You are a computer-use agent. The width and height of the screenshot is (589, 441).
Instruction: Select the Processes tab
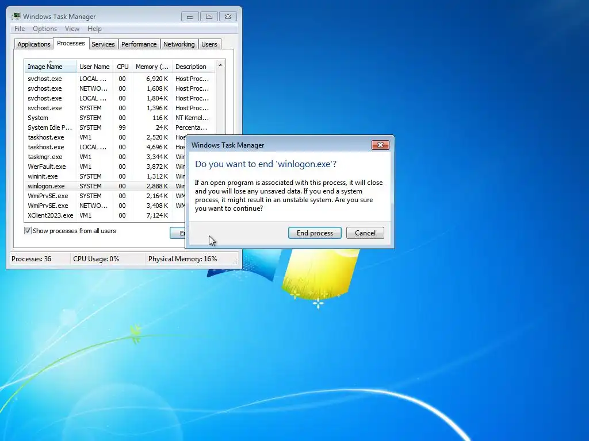click(71, 43)
